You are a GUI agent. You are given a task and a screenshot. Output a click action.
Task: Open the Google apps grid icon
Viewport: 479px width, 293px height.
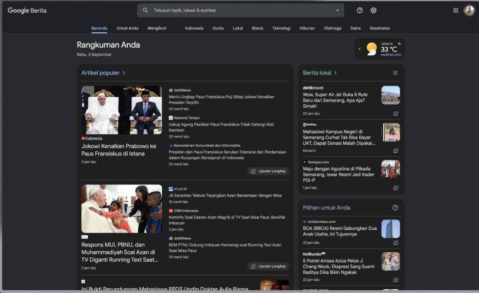[x=456, y=10]
